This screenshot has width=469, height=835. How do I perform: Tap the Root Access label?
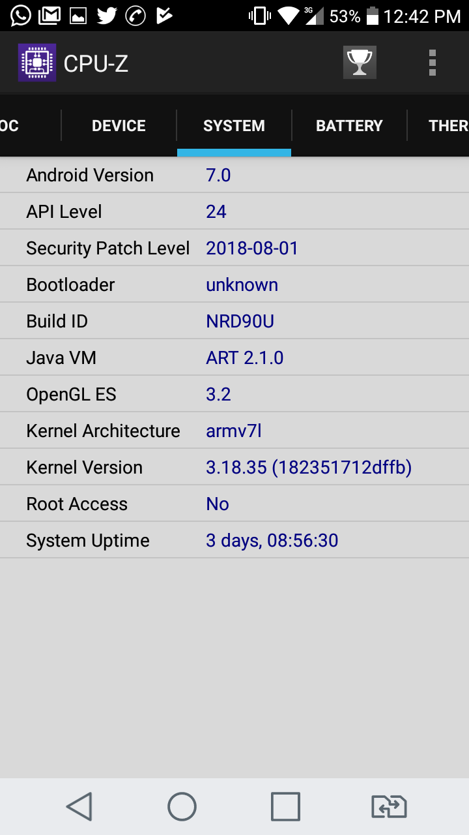point(77,504)
